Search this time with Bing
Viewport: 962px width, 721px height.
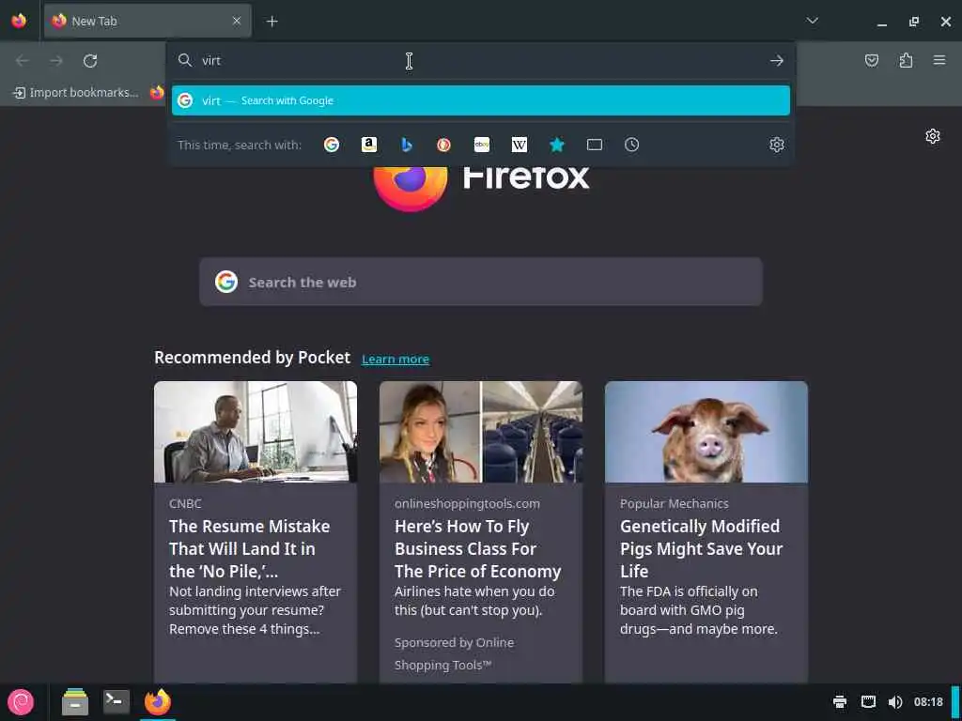pos(406,145)
